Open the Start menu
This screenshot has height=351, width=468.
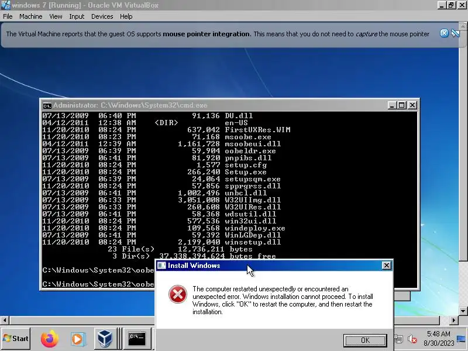(x=16, y=339)
